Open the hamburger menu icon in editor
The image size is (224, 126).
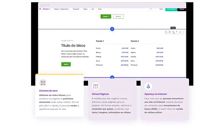[x=40, y=9]
